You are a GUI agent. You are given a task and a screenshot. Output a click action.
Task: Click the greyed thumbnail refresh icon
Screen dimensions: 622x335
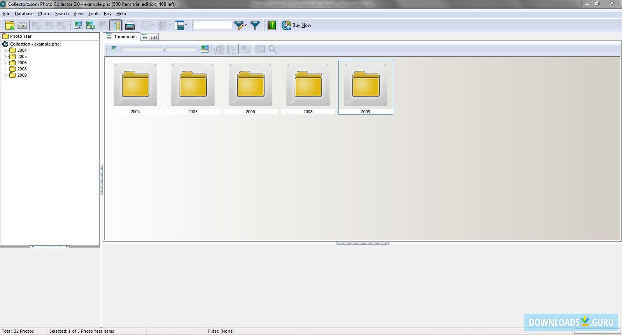pyautogui.click(x=246, y=49)
